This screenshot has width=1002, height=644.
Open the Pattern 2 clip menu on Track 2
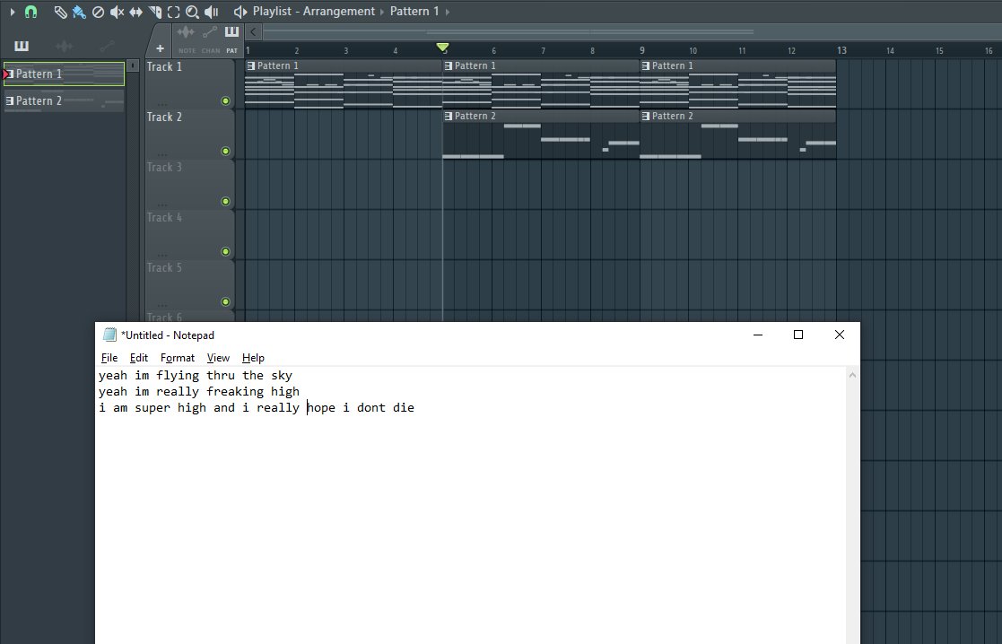click(x=449, y=115)
